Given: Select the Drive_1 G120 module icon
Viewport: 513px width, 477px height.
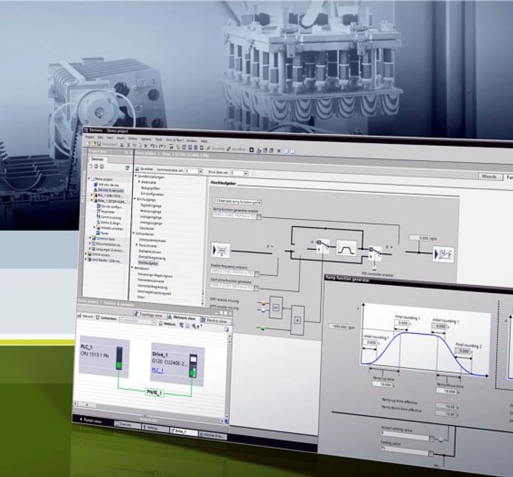Looking at the screenshot, I should 193,366.
